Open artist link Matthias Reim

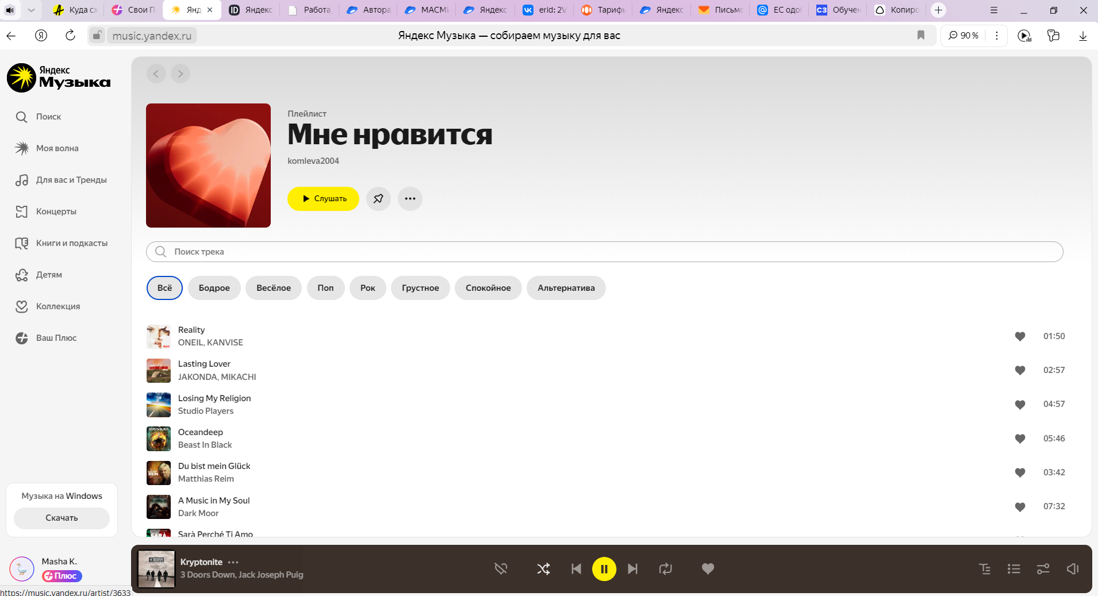pos(206,479)
